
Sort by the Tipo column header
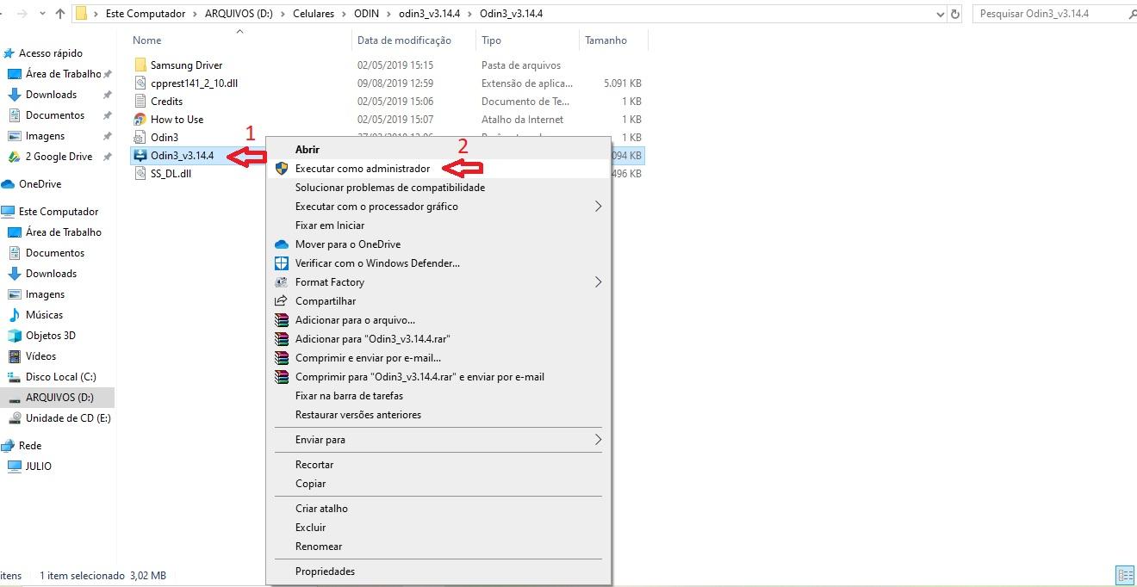492,40
